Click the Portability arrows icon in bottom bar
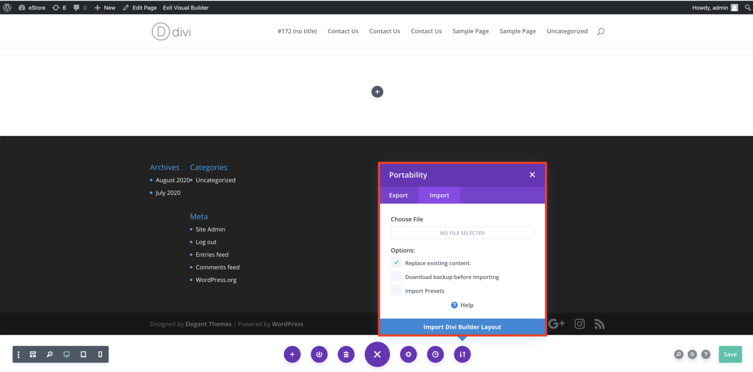Viewport: 753px width, 372px height. click(462, 354)
